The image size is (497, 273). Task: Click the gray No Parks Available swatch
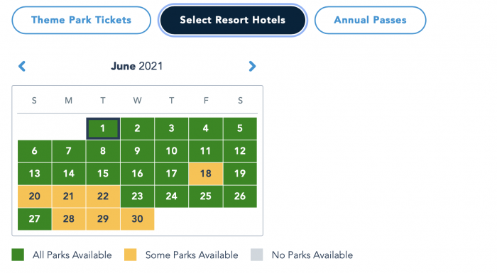click(257, 255)
